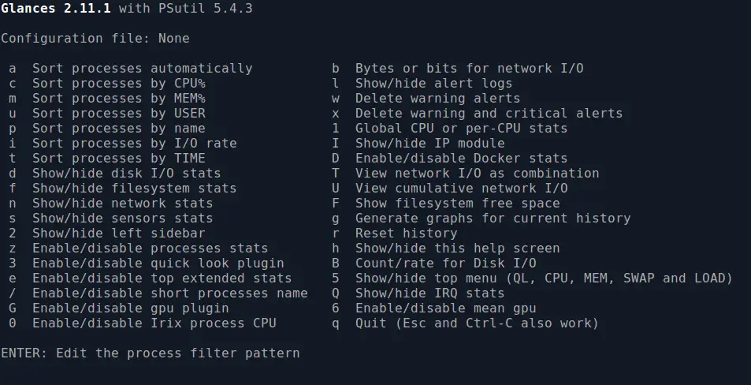
Task: Click 'Sort processes by MEM%' entry
Action: [x=119, y=99]
